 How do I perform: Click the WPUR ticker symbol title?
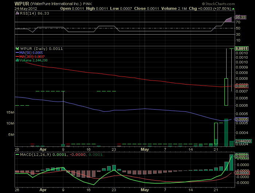click(22, 4)
